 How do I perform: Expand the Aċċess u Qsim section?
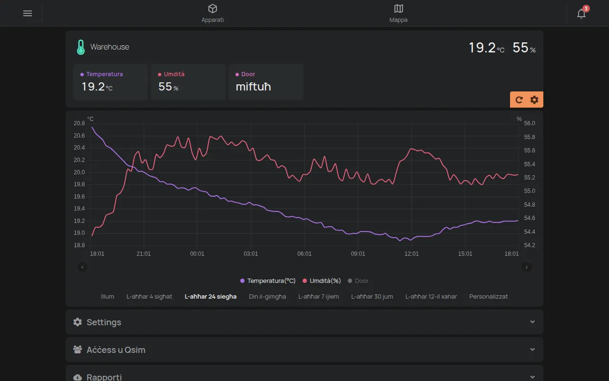point(304,350)
